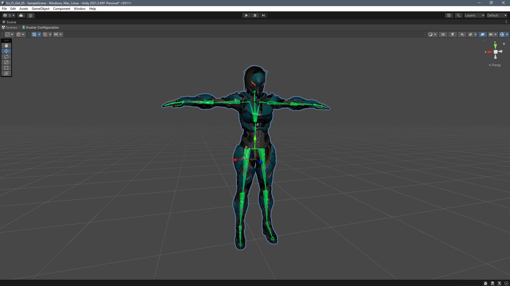Image resolution: width=510 pixels, height=286 pixels.
Task: Click the green up arrow move handle
Action: click(x=255, y=138)
